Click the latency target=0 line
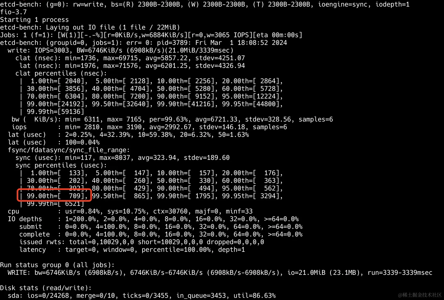 click(x=132, y=250)
